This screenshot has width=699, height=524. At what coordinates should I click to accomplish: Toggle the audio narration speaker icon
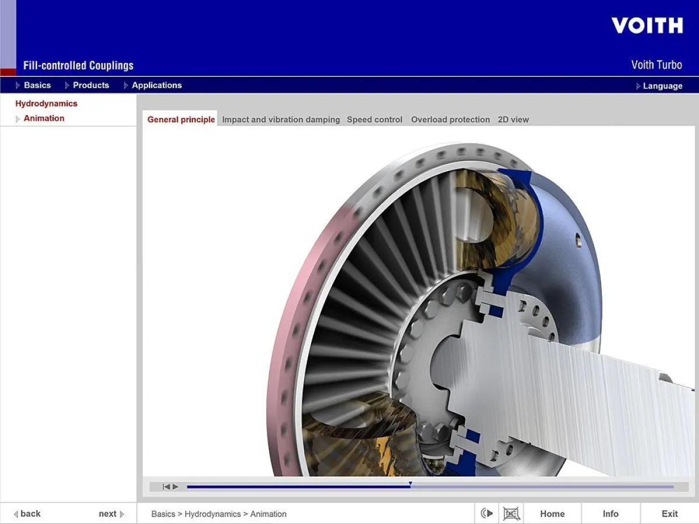tap(486, 514)
